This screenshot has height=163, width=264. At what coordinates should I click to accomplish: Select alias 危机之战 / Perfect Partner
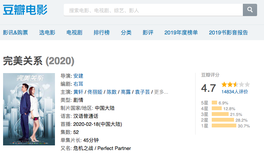coord(102,148)
